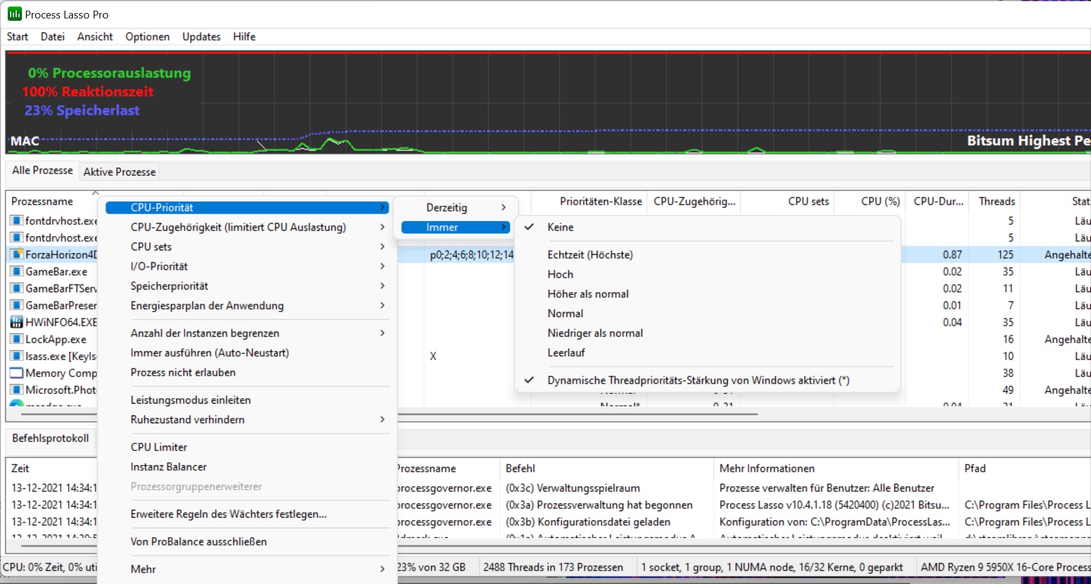The height and width of the screenshot is (584, 1091).
Task: Click 'Leistungsmodus einleiten'
Action: pos(247,400)
